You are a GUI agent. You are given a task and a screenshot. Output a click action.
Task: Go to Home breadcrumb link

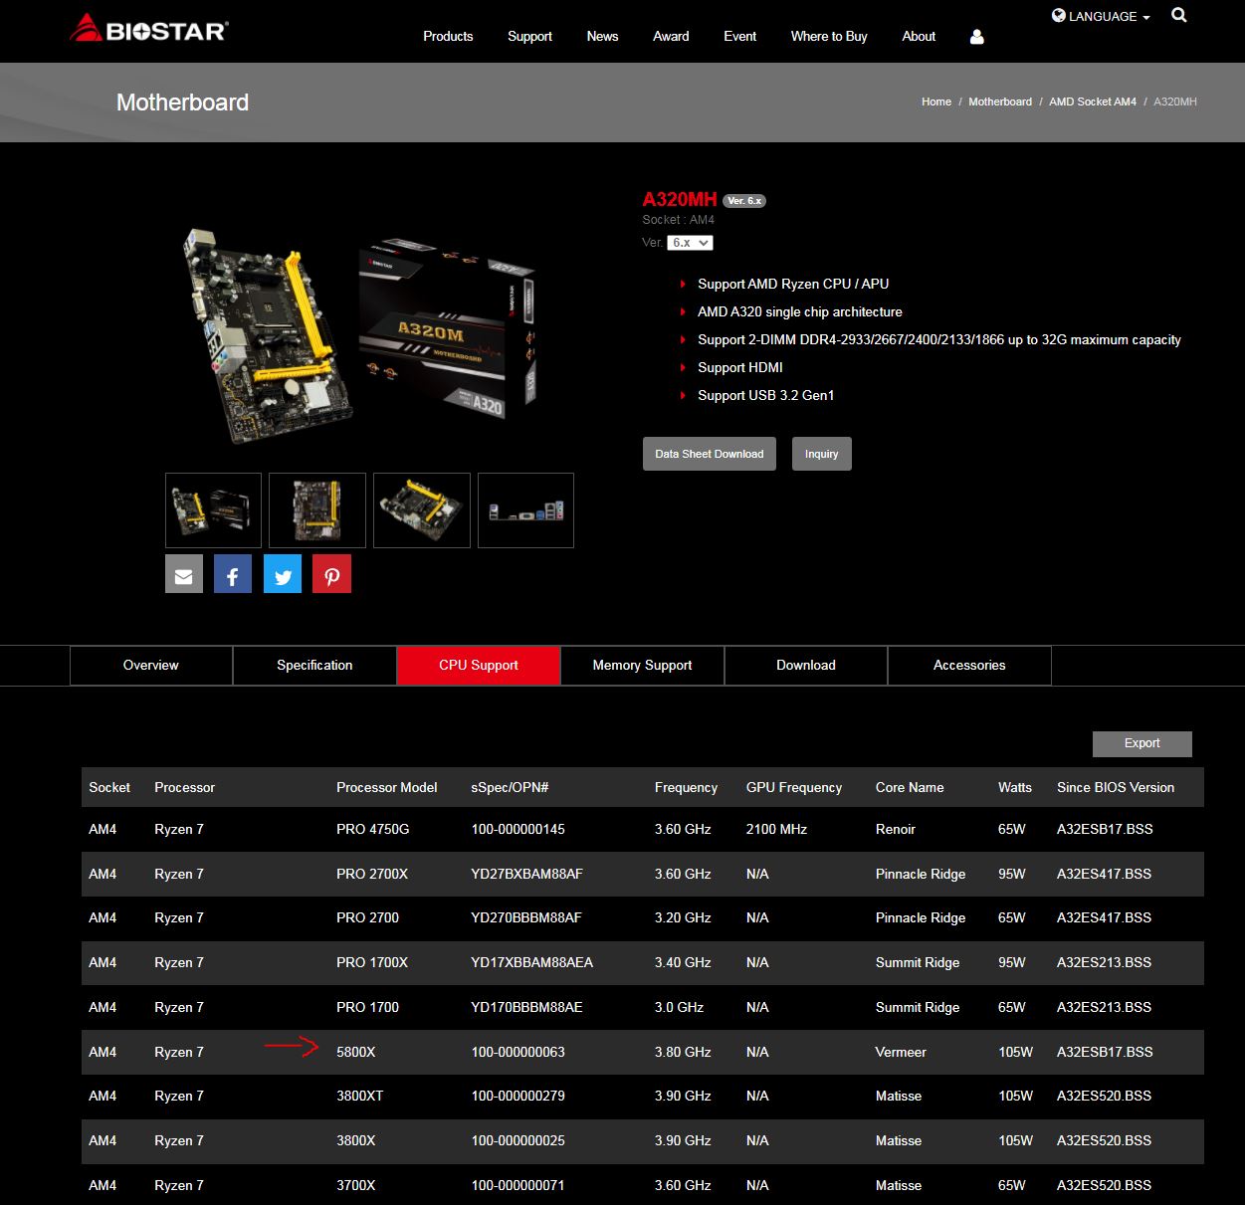click(x=936, y=101)
